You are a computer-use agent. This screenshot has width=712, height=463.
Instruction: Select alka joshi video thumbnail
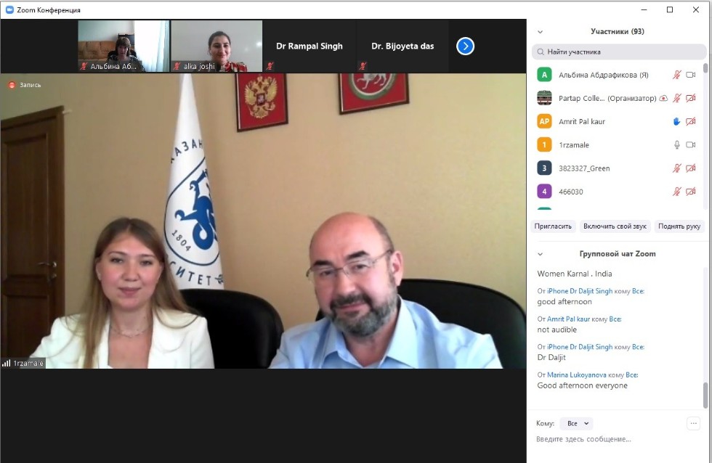click(x=217, y=46)
